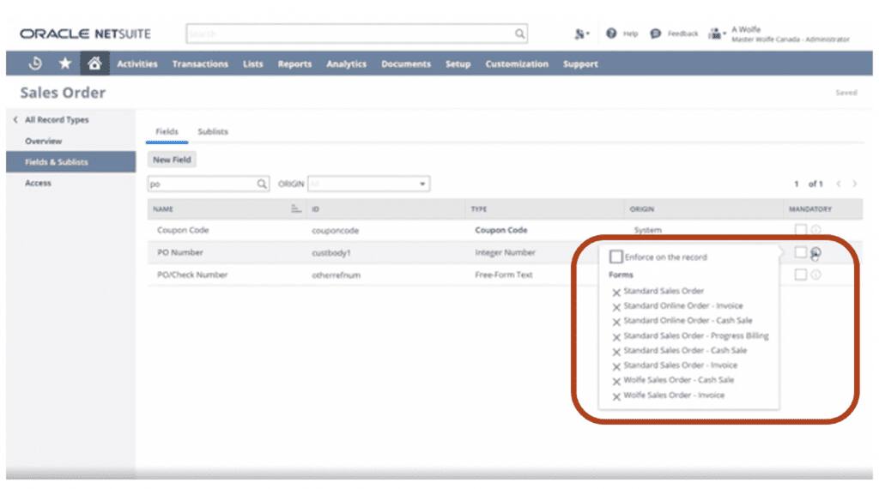Open the Activities menu
Viewport: 879px width, 489px height.
pyautogui.click(x=136, y=63)
